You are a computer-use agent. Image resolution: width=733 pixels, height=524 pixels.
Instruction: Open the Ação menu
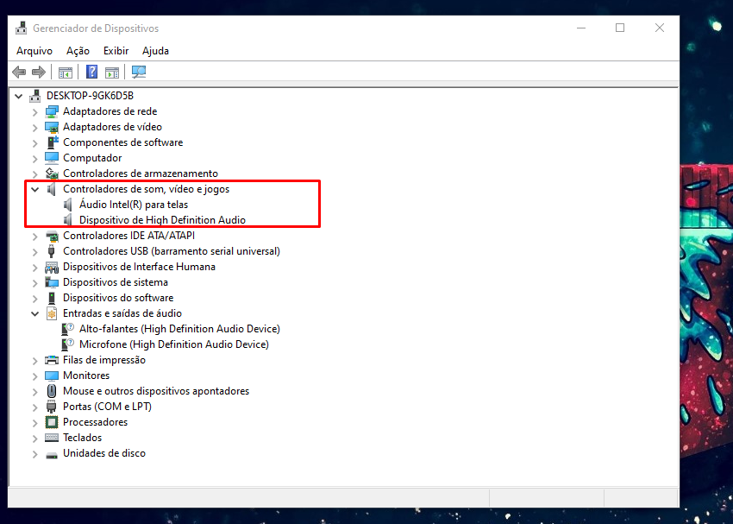pyautogui.click(x=78, y=51)
